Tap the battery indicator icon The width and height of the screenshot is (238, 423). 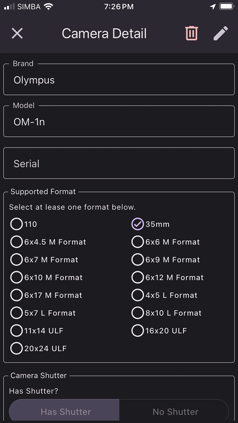(226, 6)
